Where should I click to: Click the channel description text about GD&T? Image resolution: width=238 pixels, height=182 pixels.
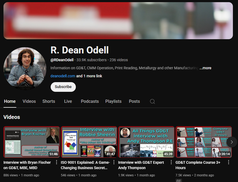click(124, 68)
